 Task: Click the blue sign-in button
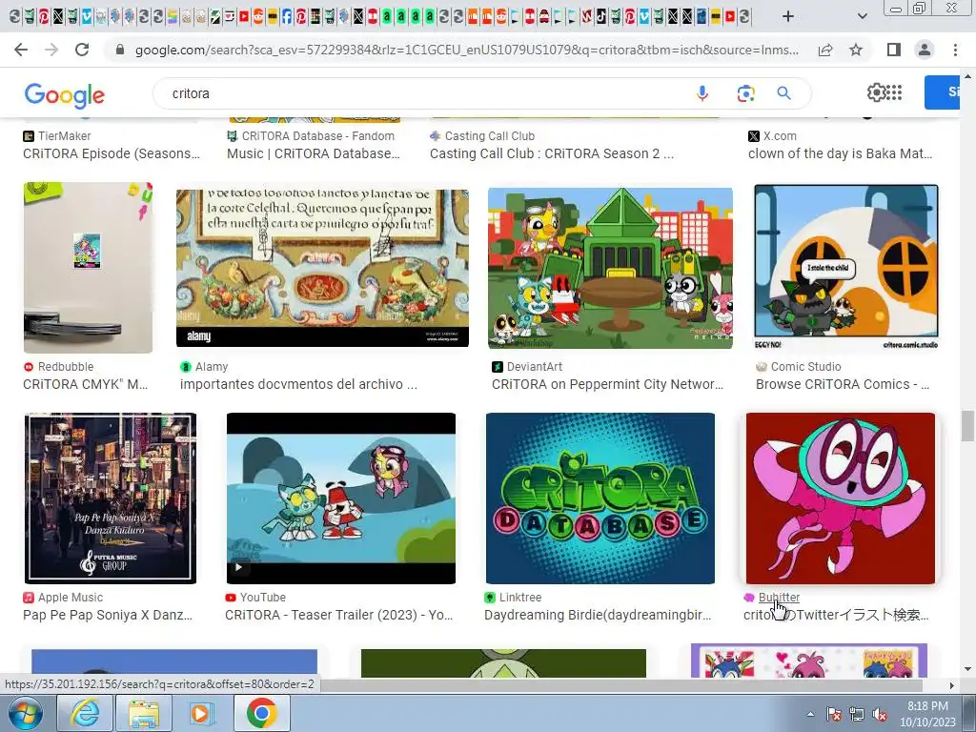point(943,92)
